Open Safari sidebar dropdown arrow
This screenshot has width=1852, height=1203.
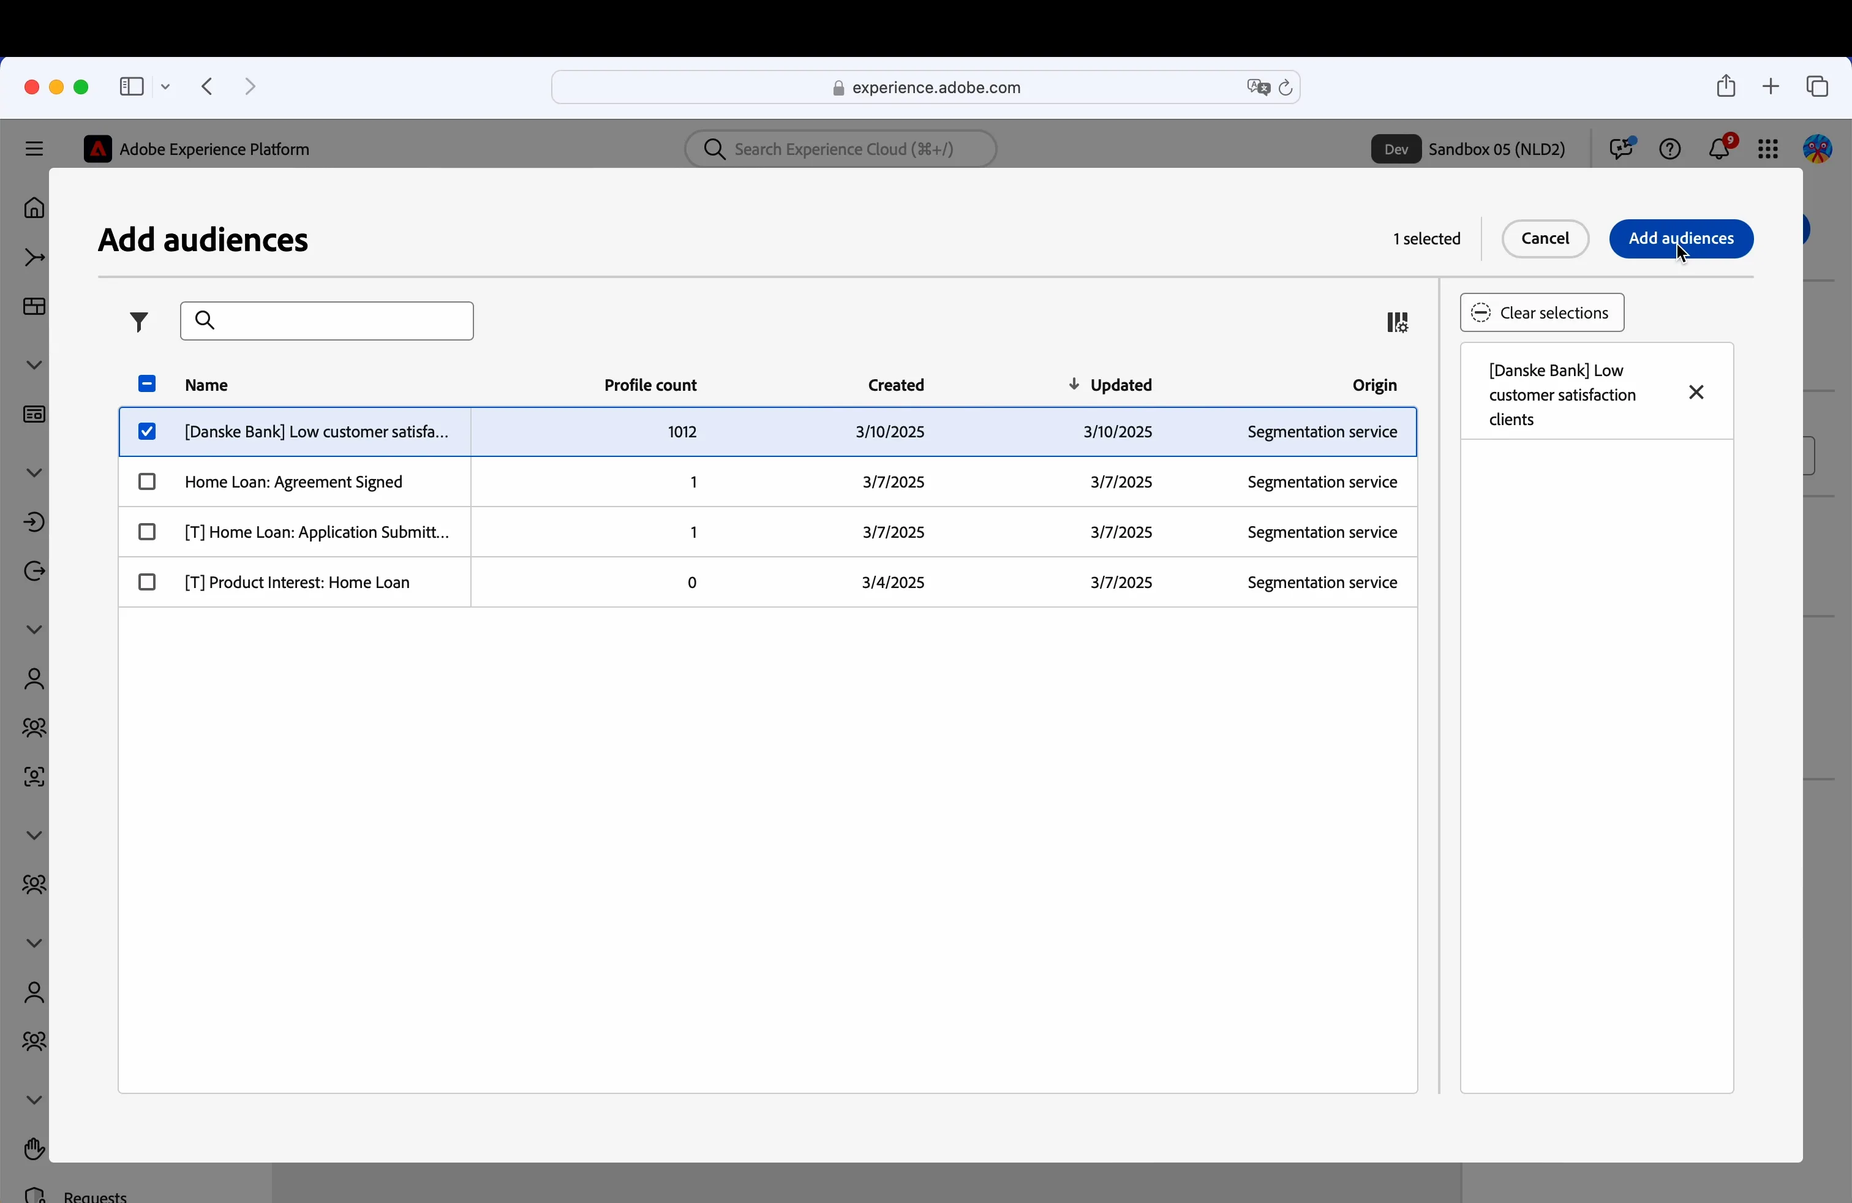pyautogui.click(x=166, y=87)
